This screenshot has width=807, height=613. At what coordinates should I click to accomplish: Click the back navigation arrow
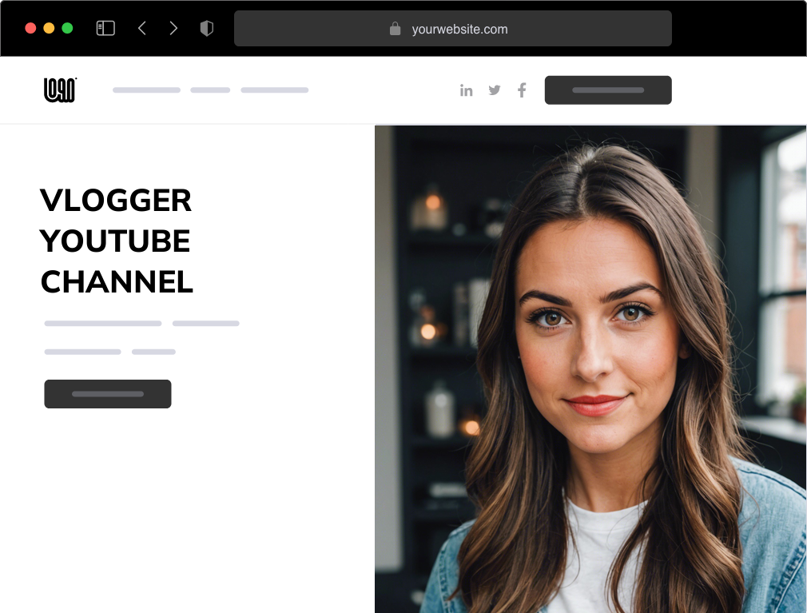[x=142, y=27]
